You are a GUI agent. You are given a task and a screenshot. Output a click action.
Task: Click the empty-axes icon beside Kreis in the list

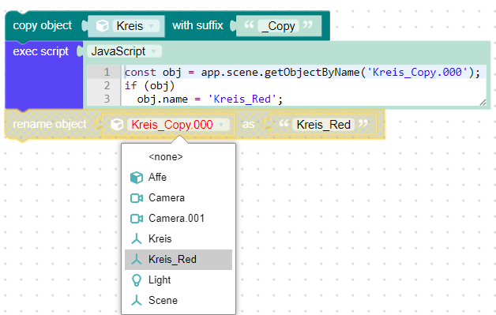click(137, 238)
